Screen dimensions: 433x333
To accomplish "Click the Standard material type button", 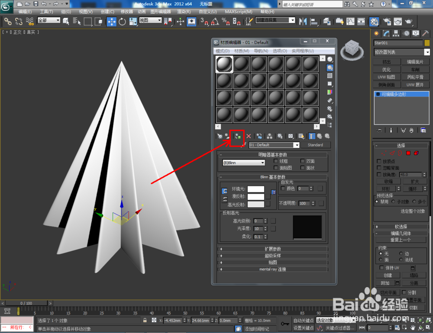I will click(x=315, y=145).
